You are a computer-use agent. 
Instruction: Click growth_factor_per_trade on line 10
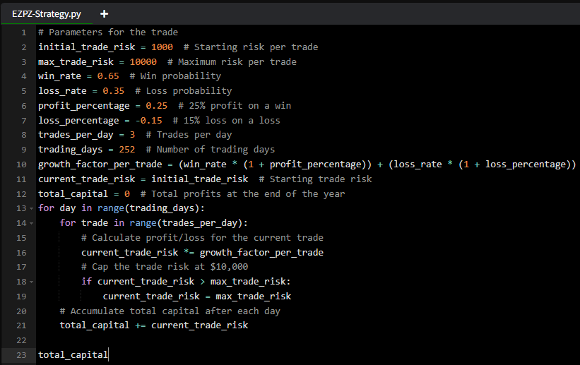click(x=100, y=164)
